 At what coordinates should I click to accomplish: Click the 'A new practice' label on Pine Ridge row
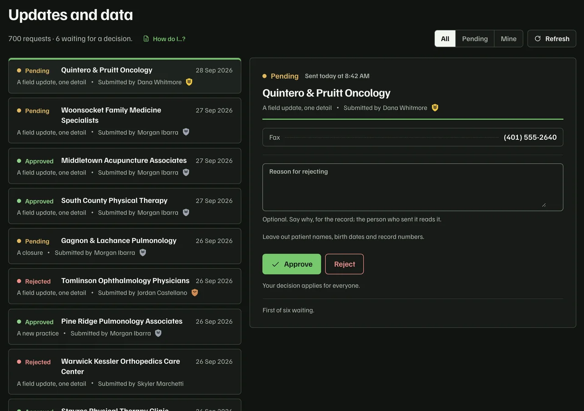tap(38, 333)
